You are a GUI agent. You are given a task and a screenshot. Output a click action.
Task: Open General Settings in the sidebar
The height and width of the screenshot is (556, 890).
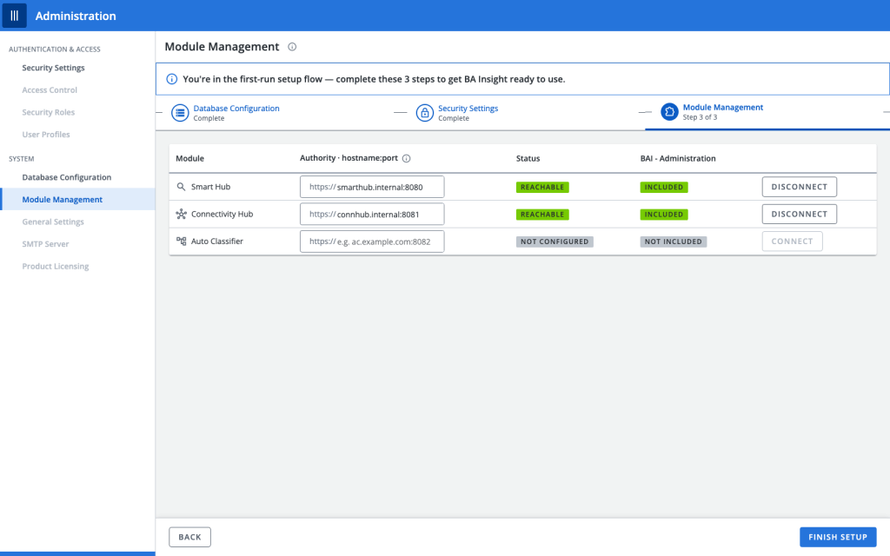[x=53, y=222]
